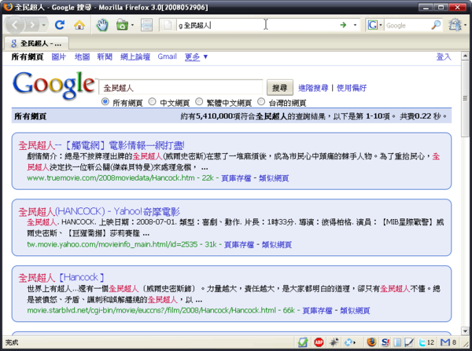Open 頁庫存檔 for the starblvd result

click(317, 310)
